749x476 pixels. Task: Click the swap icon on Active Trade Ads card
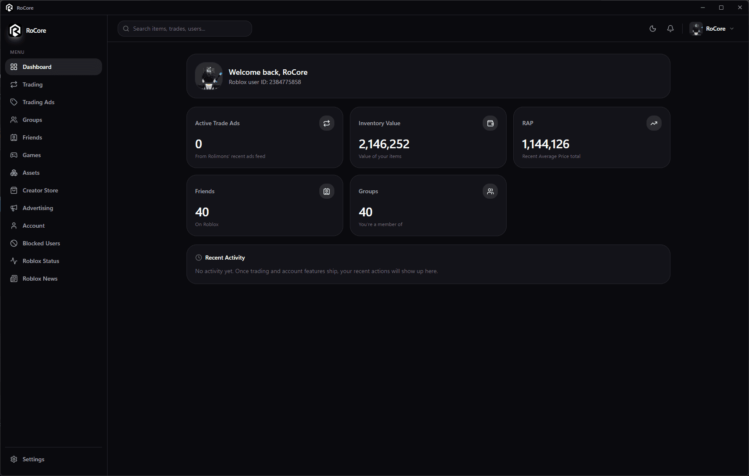tap(327, 123)
